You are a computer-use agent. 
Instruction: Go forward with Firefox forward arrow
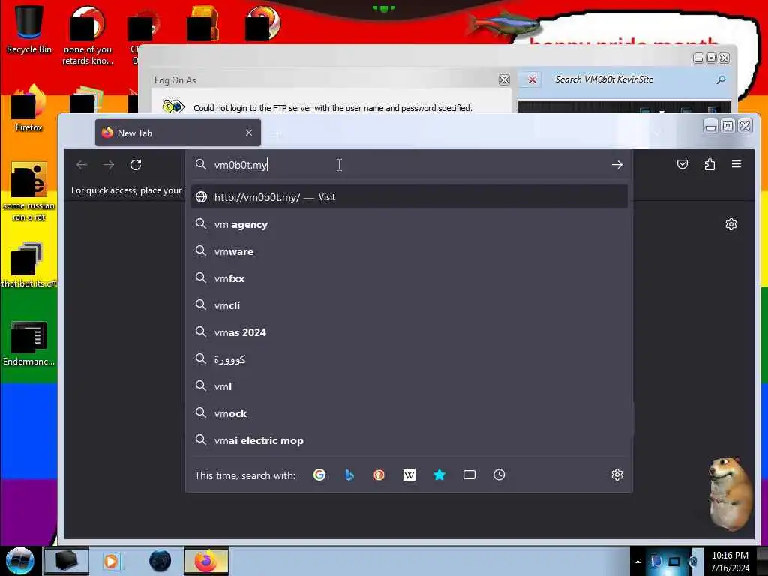click(x=109, y=165)
